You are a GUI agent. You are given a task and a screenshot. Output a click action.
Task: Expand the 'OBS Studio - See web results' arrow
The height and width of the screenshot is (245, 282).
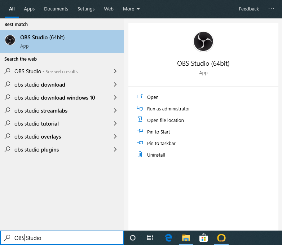[x=115, y=71]
